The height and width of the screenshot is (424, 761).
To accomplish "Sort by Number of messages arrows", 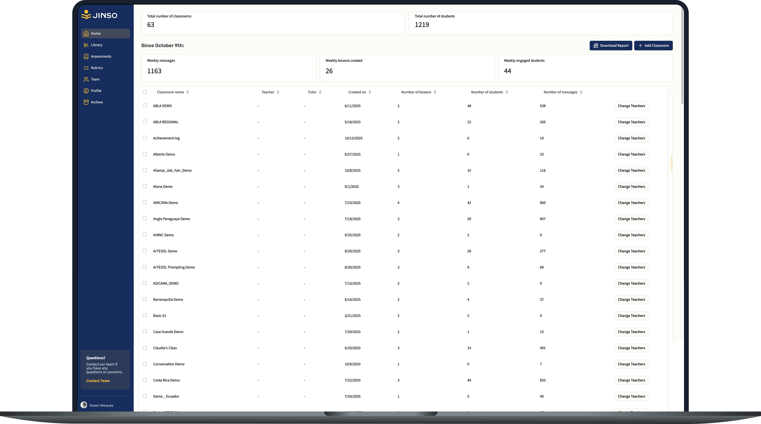I will (x=581, y=92).
